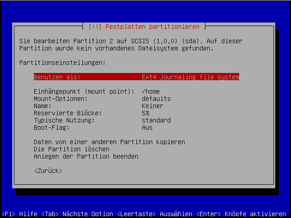Select the 'Mount-Optionen:' label
The image size is (291, 218).
tap(60, 99)
